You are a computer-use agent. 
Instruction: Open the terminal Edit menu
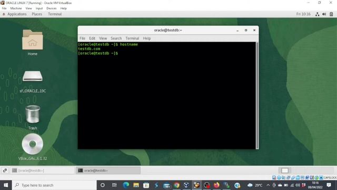coord(92,39)
